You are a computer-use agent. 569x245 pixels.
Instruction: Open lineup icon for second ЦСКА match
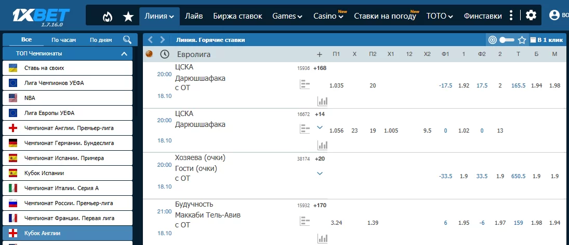pos(305,129)
